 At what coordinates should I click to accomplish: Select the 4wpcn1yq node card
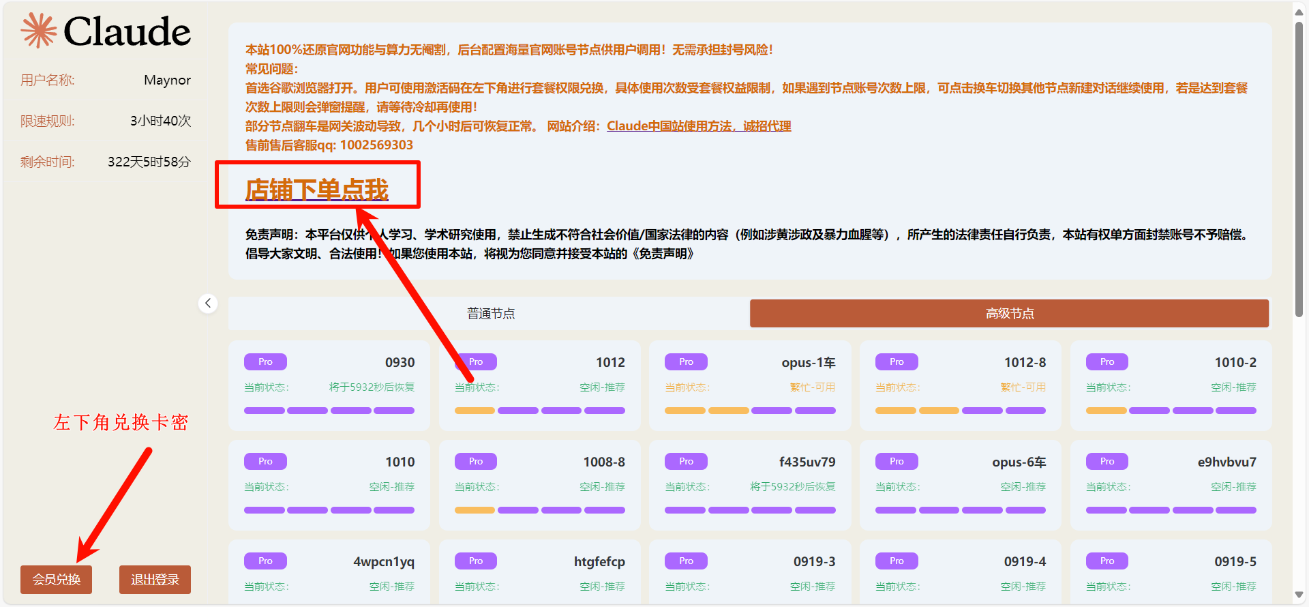tap(329, 572)
